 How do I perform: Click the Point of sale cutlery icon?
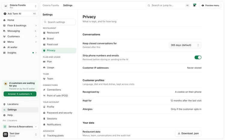click(44, 96)
